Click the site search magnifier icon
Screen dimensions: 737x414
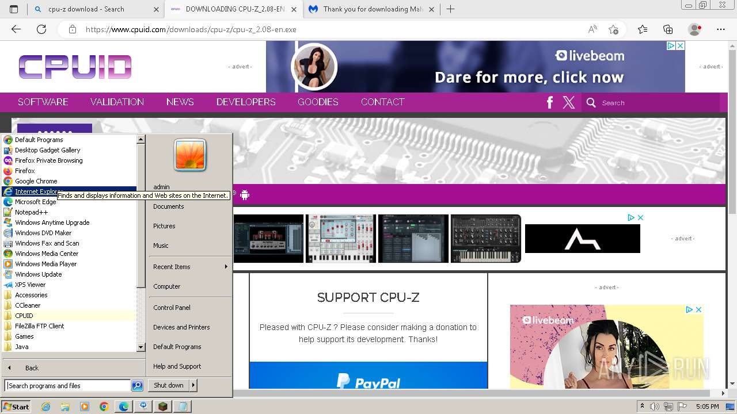coord(591,102)
